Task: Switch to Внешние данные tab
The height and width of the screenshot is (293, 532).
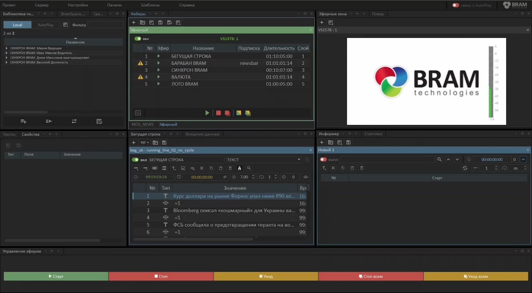Action: click(202, 134)
